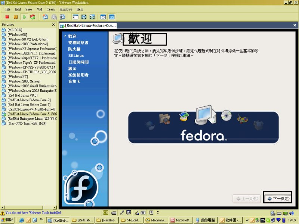Open the 收件匣 taskbar button

(x=231, y=220)
